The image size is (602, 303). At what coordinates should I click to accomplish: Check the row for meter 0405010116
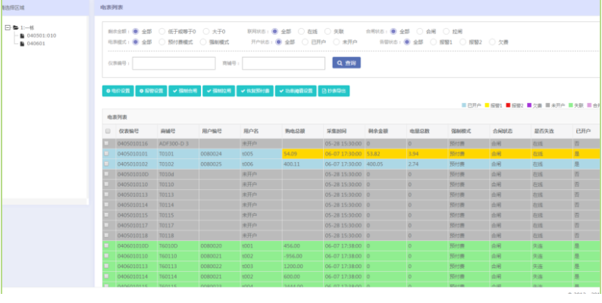[x=107, y=143]
